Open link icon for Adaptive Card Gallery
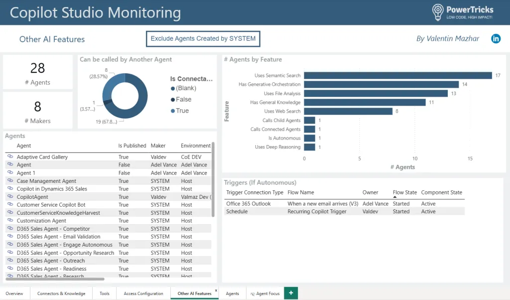The width and height of the screenshot is (510, 300). pos(10,156)
